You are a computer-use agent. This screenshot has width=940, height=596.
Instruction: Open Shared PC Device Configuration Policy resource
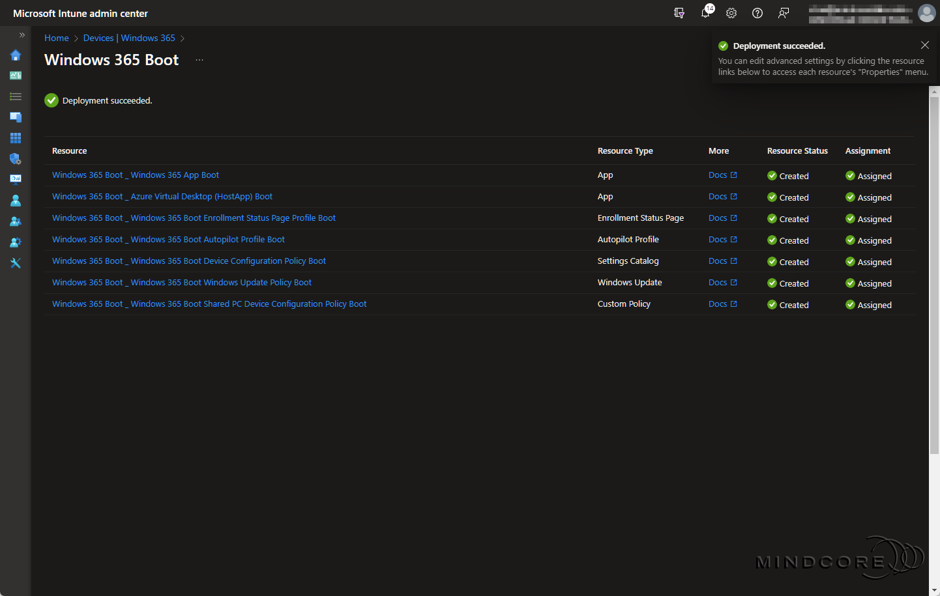click(x=209, y=304)
